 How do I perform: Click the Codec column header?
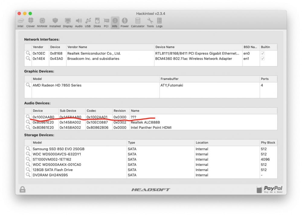(x=99, y=111)
